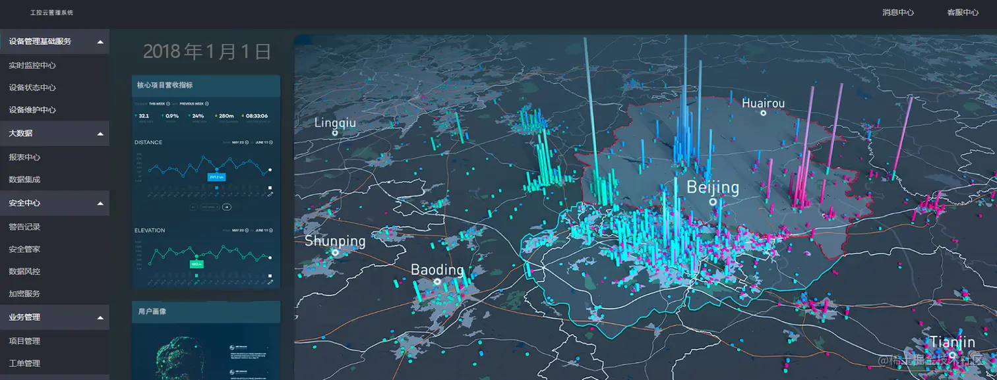Click the 用户画像 panel title
The height and width of the screenshot is (380, 997).
pos(152,311)
